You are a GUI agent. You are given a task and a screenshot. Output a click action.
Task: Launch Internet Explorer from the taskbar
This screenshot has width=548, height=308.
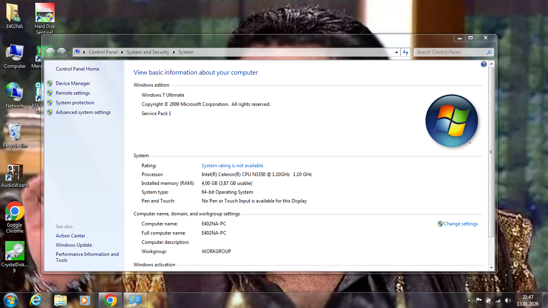point(36,300)
